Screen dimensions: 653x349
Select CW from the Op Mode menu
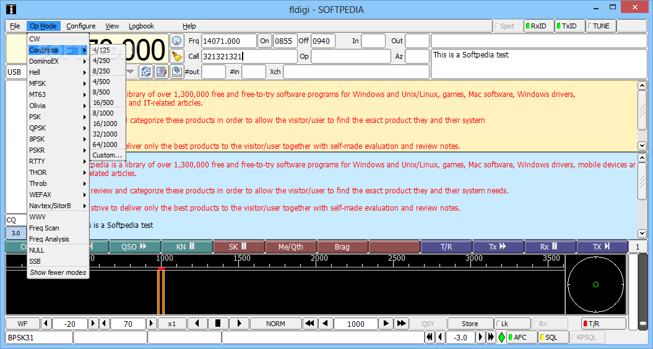pos(58,39)
